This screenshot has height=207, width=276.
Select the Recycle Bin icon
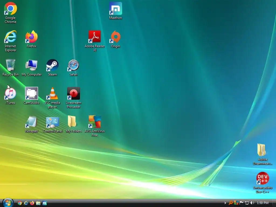[11, 67]
